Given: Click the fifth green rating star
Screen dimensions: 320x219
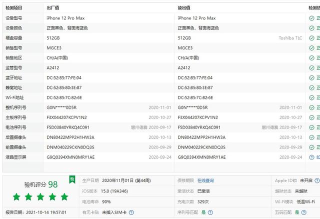Looking at the screenshot, I should click(64, 197).
